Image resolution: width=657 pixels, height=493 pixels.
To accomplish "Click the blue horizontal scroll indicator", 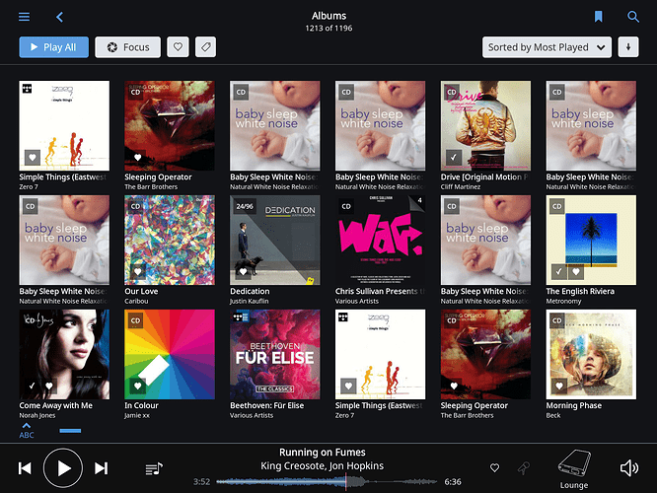I will click(70, 431).
